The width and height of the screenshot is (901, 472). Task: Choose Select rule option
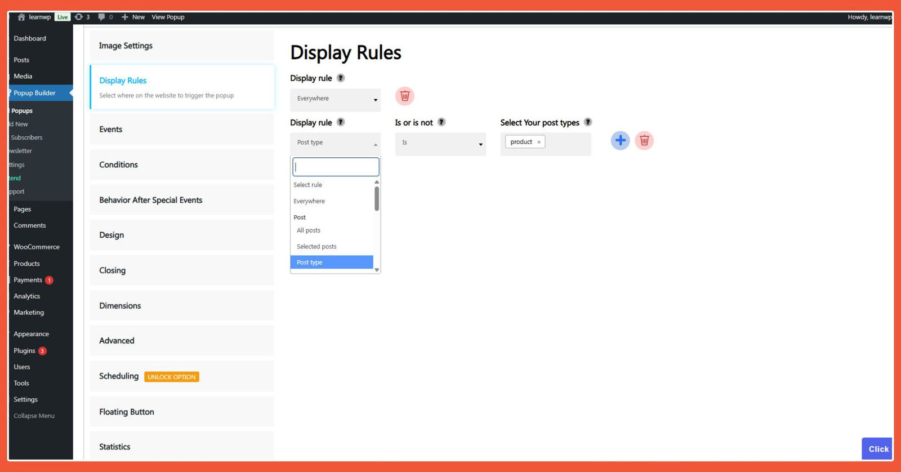pos(332,185)
